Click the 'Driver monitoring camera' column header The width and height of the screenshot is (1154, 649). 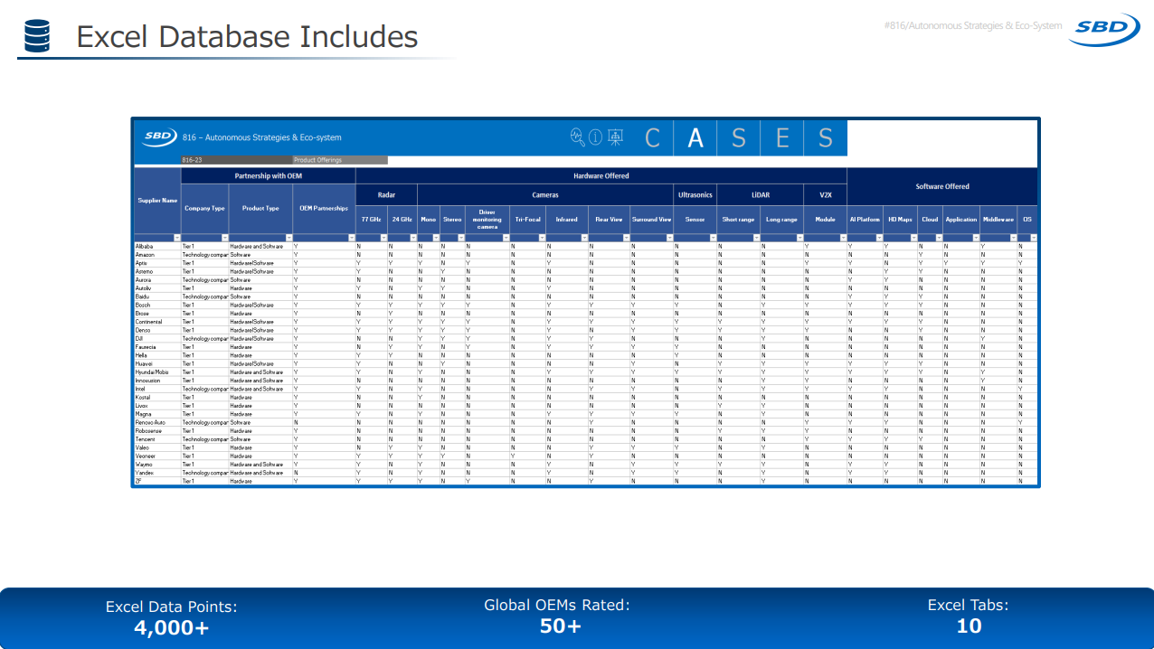coord(487,220)
